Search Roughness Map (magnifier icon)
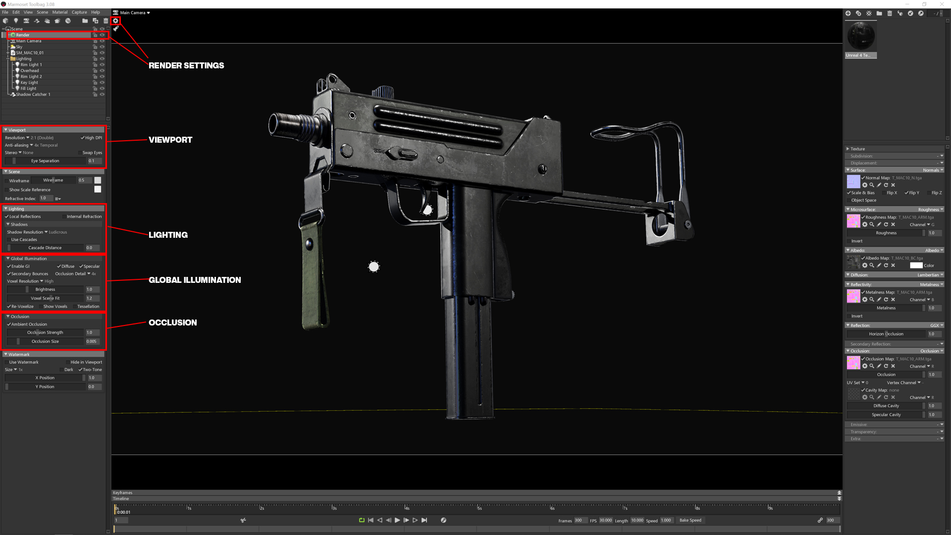The height and width of the screenshot is (535, 951). tap(872, 224)
